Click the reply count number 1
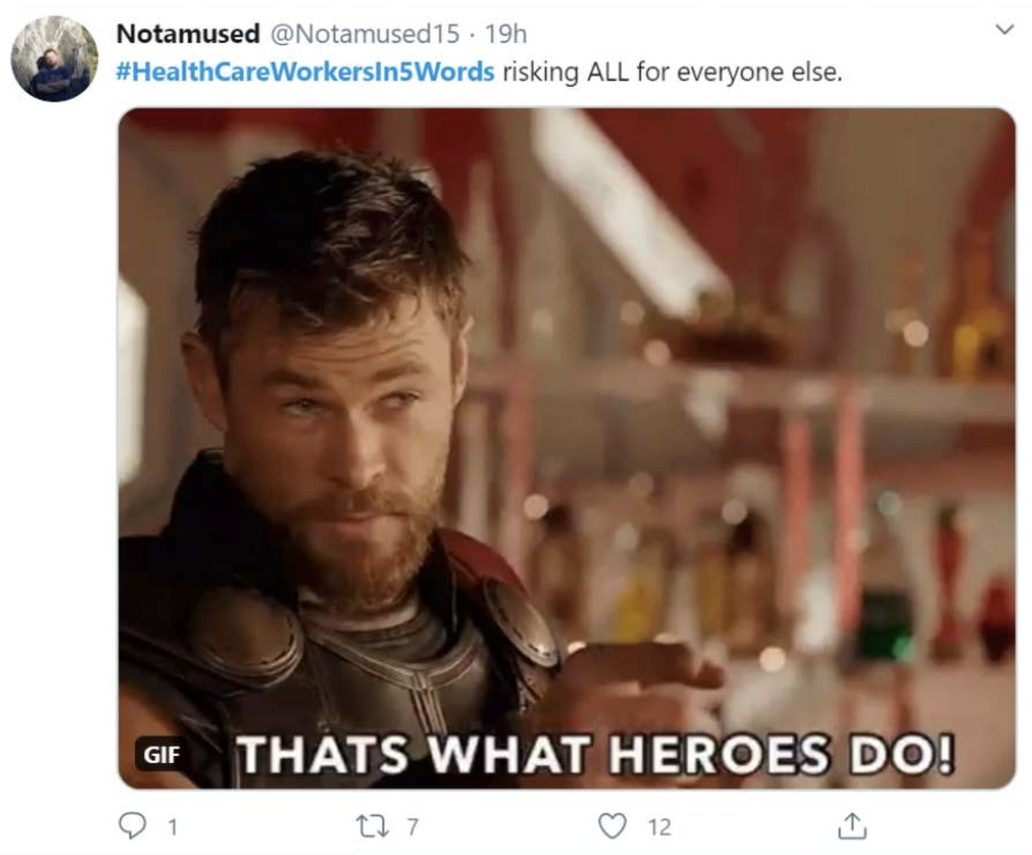The image size is (1032, 855). 173,826
